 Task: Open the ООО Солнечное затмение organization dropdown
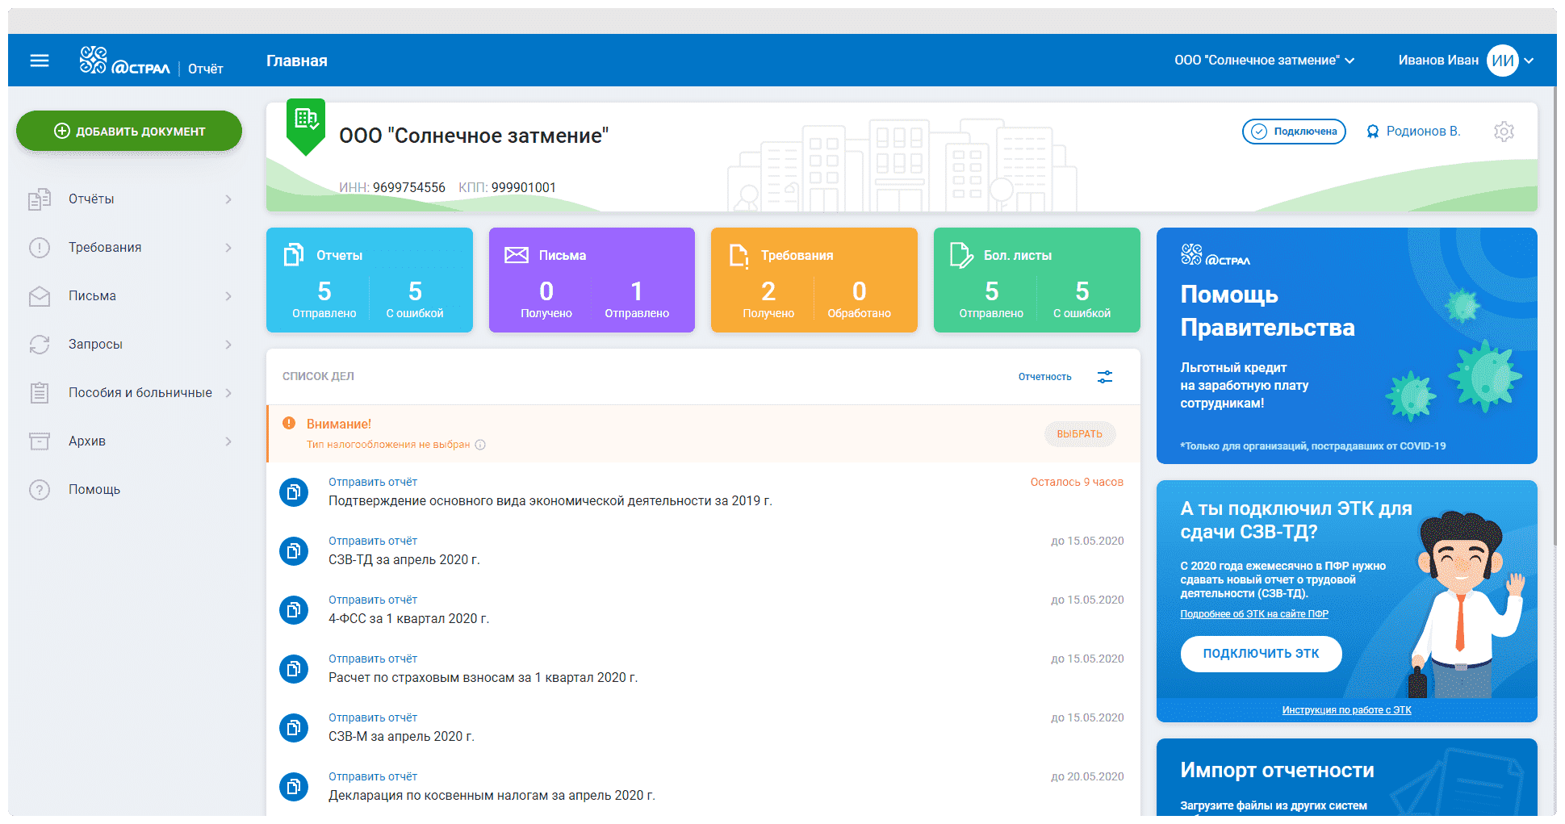(x=1264, y=61)
